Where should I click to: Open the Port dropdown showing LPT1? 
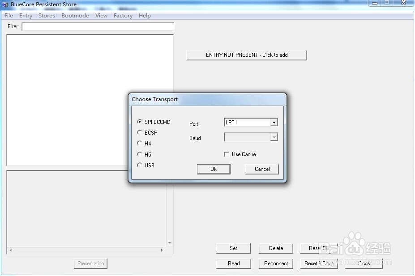(x=274, y=123)
